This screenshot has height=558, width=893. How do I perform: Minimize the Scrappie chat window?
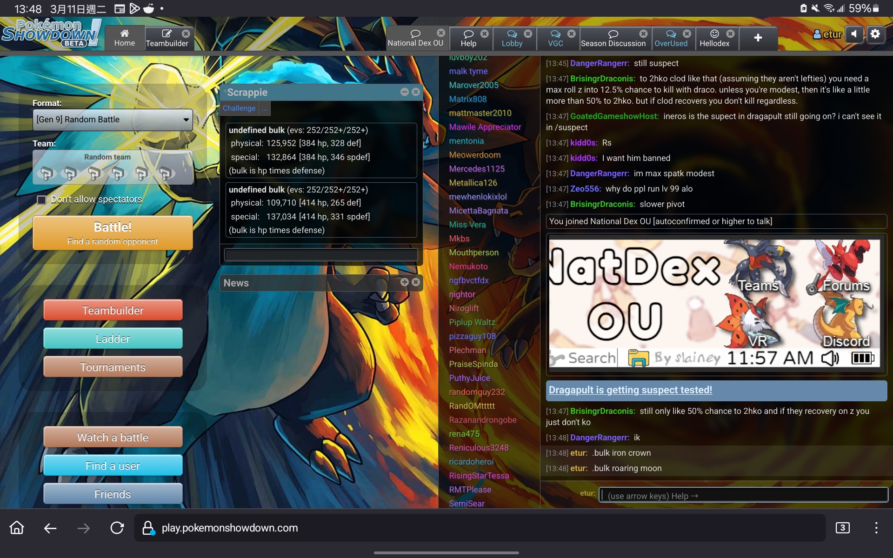pyautogui.click(x=404, y=92)
